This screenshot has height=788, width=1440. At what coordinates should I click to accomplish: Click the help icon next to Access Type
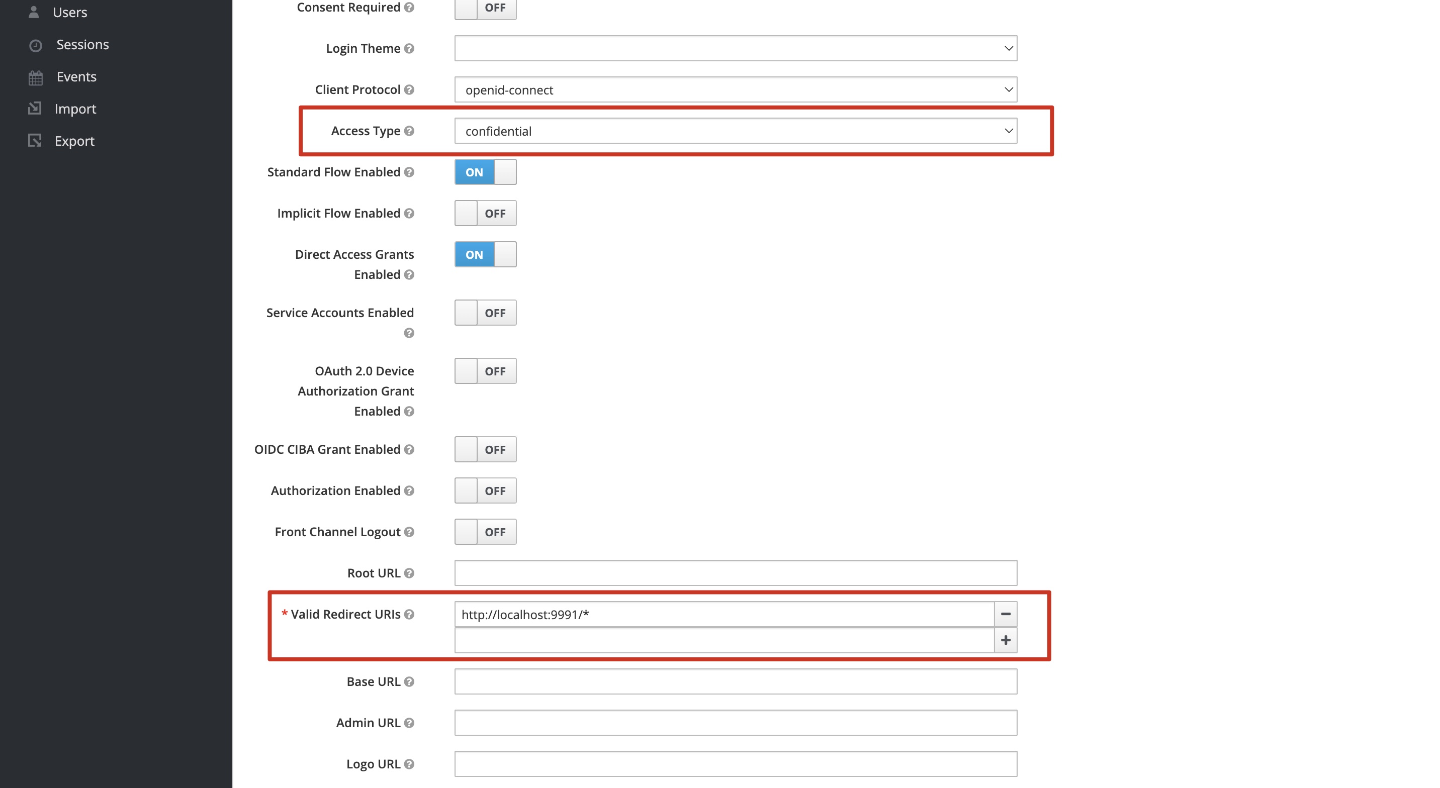click(410, 131)
